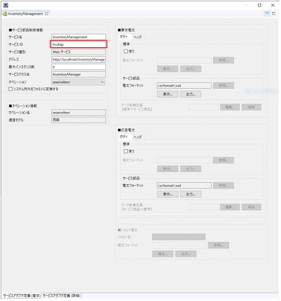The image size is (281, 301).
Task: Close the application window
Action: (273, 5)
